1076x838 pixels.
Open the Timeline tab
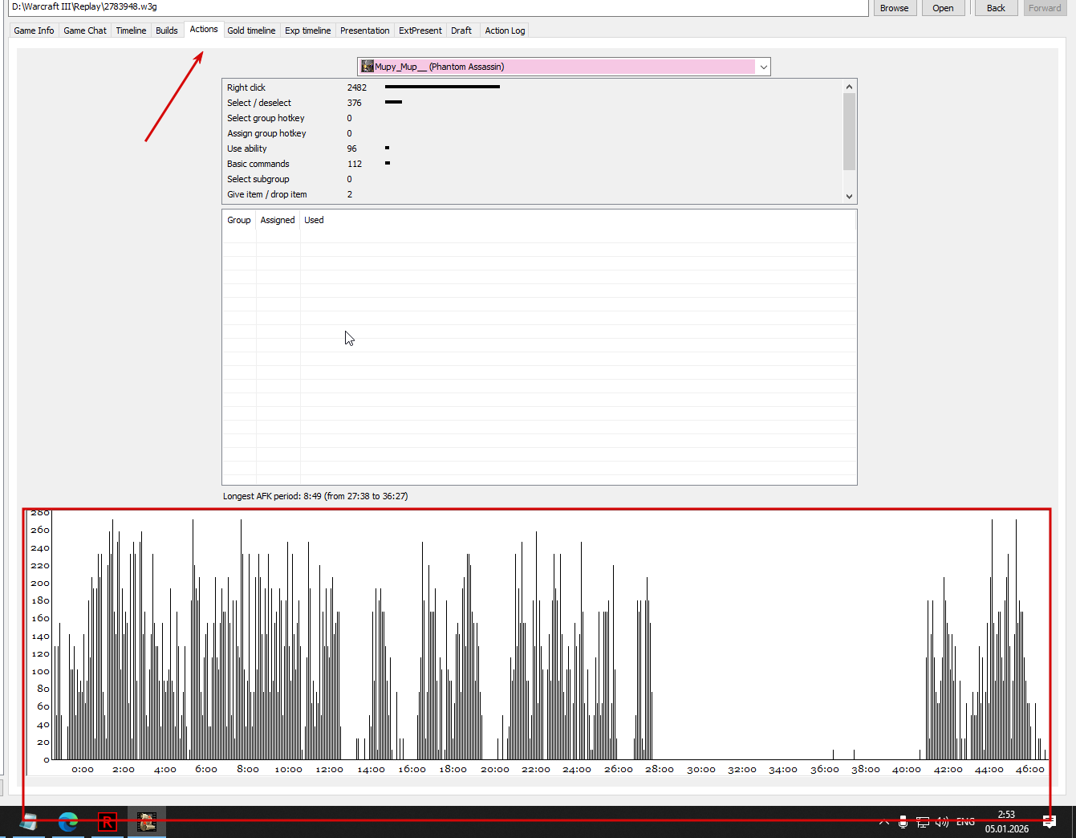pyautogui.click(x=131, y=31)
